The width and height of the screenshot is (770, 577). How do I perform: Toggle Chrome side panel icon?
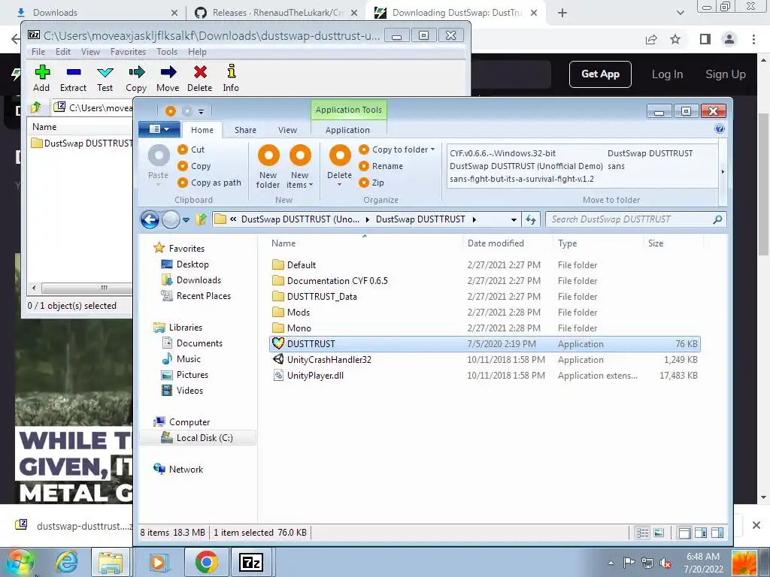click(x=705, y=39)
